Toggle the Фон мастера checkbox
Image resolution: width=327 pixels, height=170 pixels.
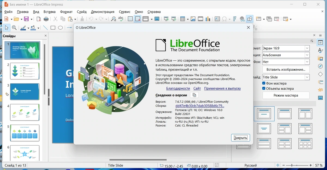pos(264,83)
